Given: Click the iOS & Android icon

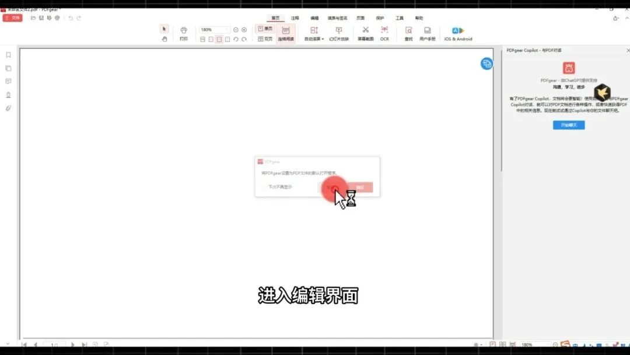Looking at the screenshot, I should [x=458, y=34].
